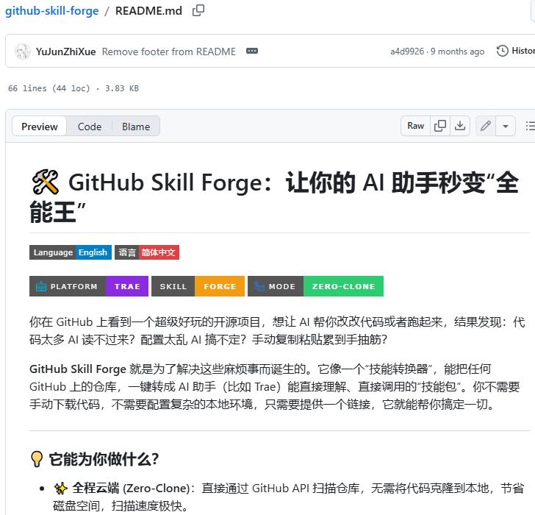Open the document outline list icon
This screenshot has height=515, width=535.
click(530, 126)
